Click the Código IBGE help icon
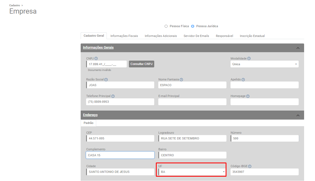Screen dimensions: 315x181 tap(250, 166)
